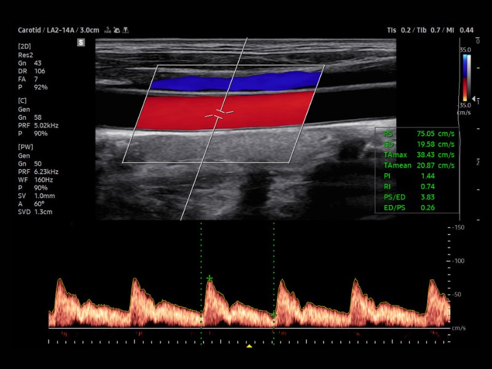
Task: Click the Carotid preset label
Action: pyautogui.click(x=30, y=30)
